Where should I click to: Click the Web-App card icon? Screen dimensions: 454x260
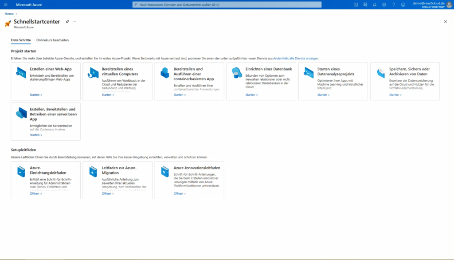point(21,72)
